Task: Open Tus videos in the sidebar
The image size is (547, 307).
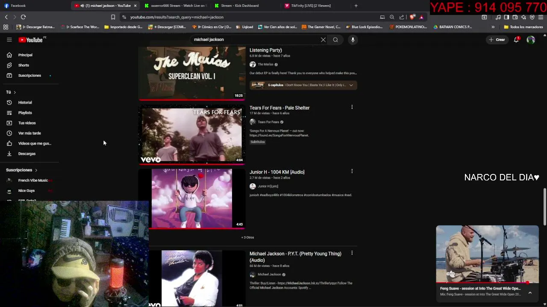Action: 27,123
